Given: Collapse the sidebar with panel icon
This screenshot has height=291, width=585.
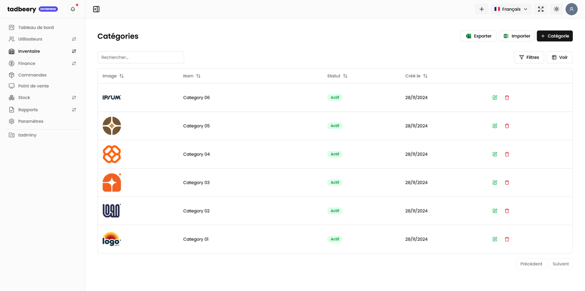Looking at the screenshot, I should click(96, 9).
